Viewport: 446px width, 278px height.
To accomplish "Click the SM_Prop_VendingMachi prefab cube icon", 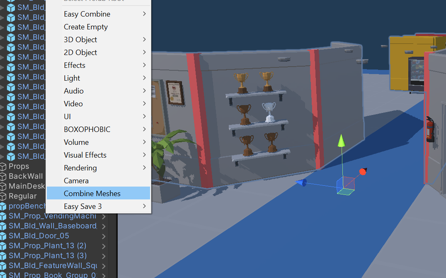I will coord(3,216).
